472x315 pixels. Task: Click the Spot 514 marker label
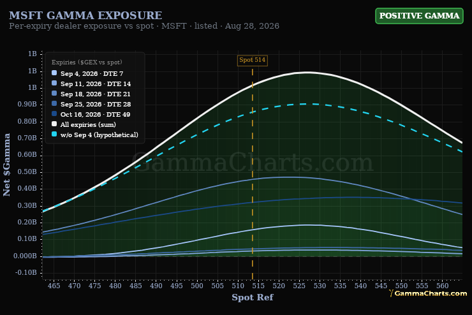click(x=252, y=60)
